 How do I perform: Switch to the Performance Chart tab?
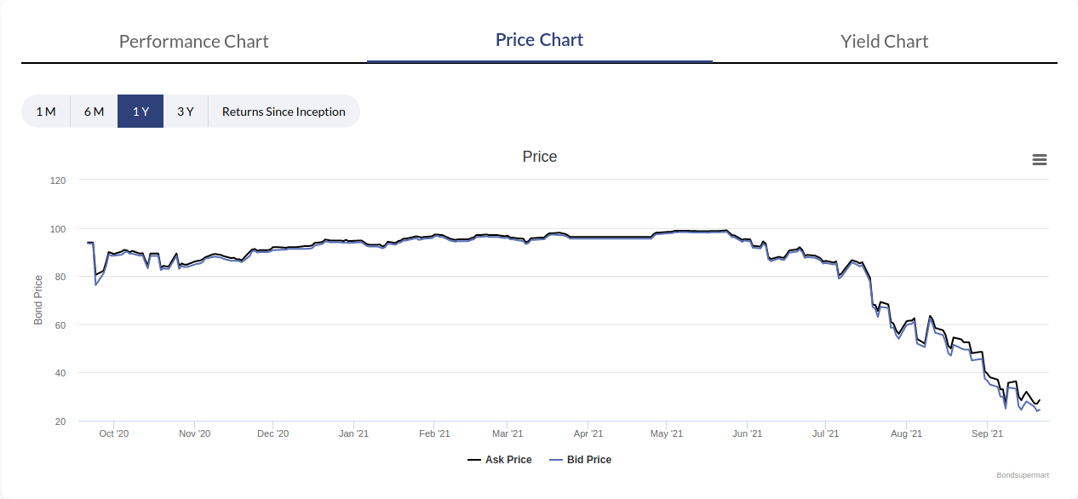pos(194,42)
